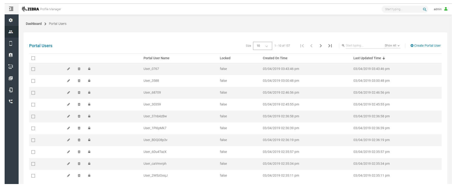Click the Portal User Name column header
Screen dimensions: 457x190
156,58
